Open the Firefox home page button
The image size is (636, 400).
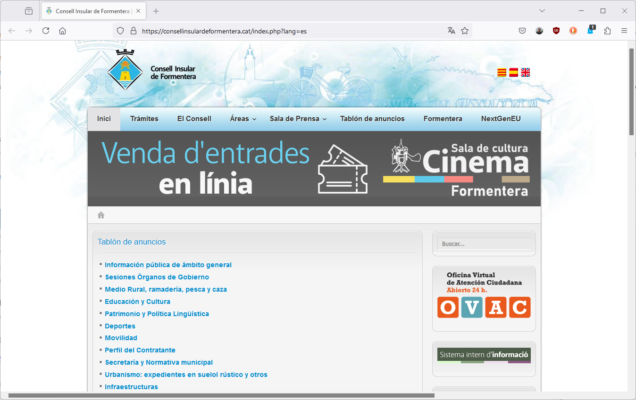click(62, 31)
